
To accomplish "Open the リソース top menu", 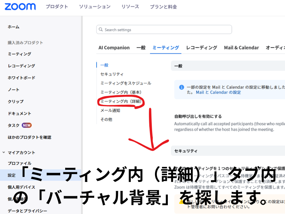I will [130, 7].
